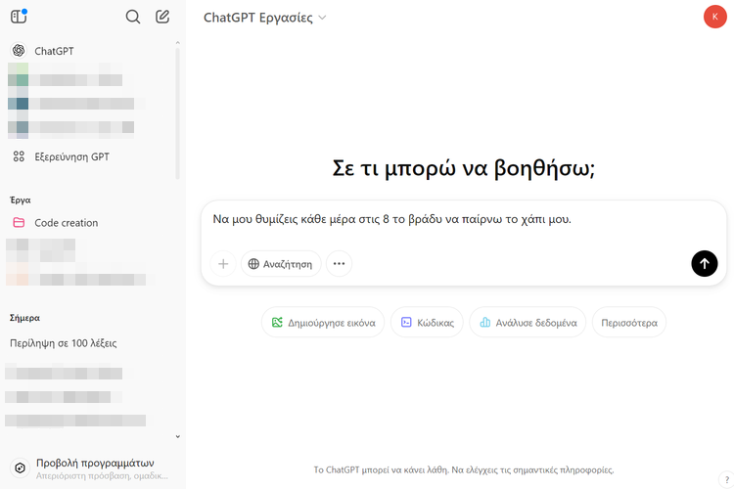Select the Δημιούργησε εικόνα suggestion
Viewport: 734px width, 489px height.
(323, 323)
